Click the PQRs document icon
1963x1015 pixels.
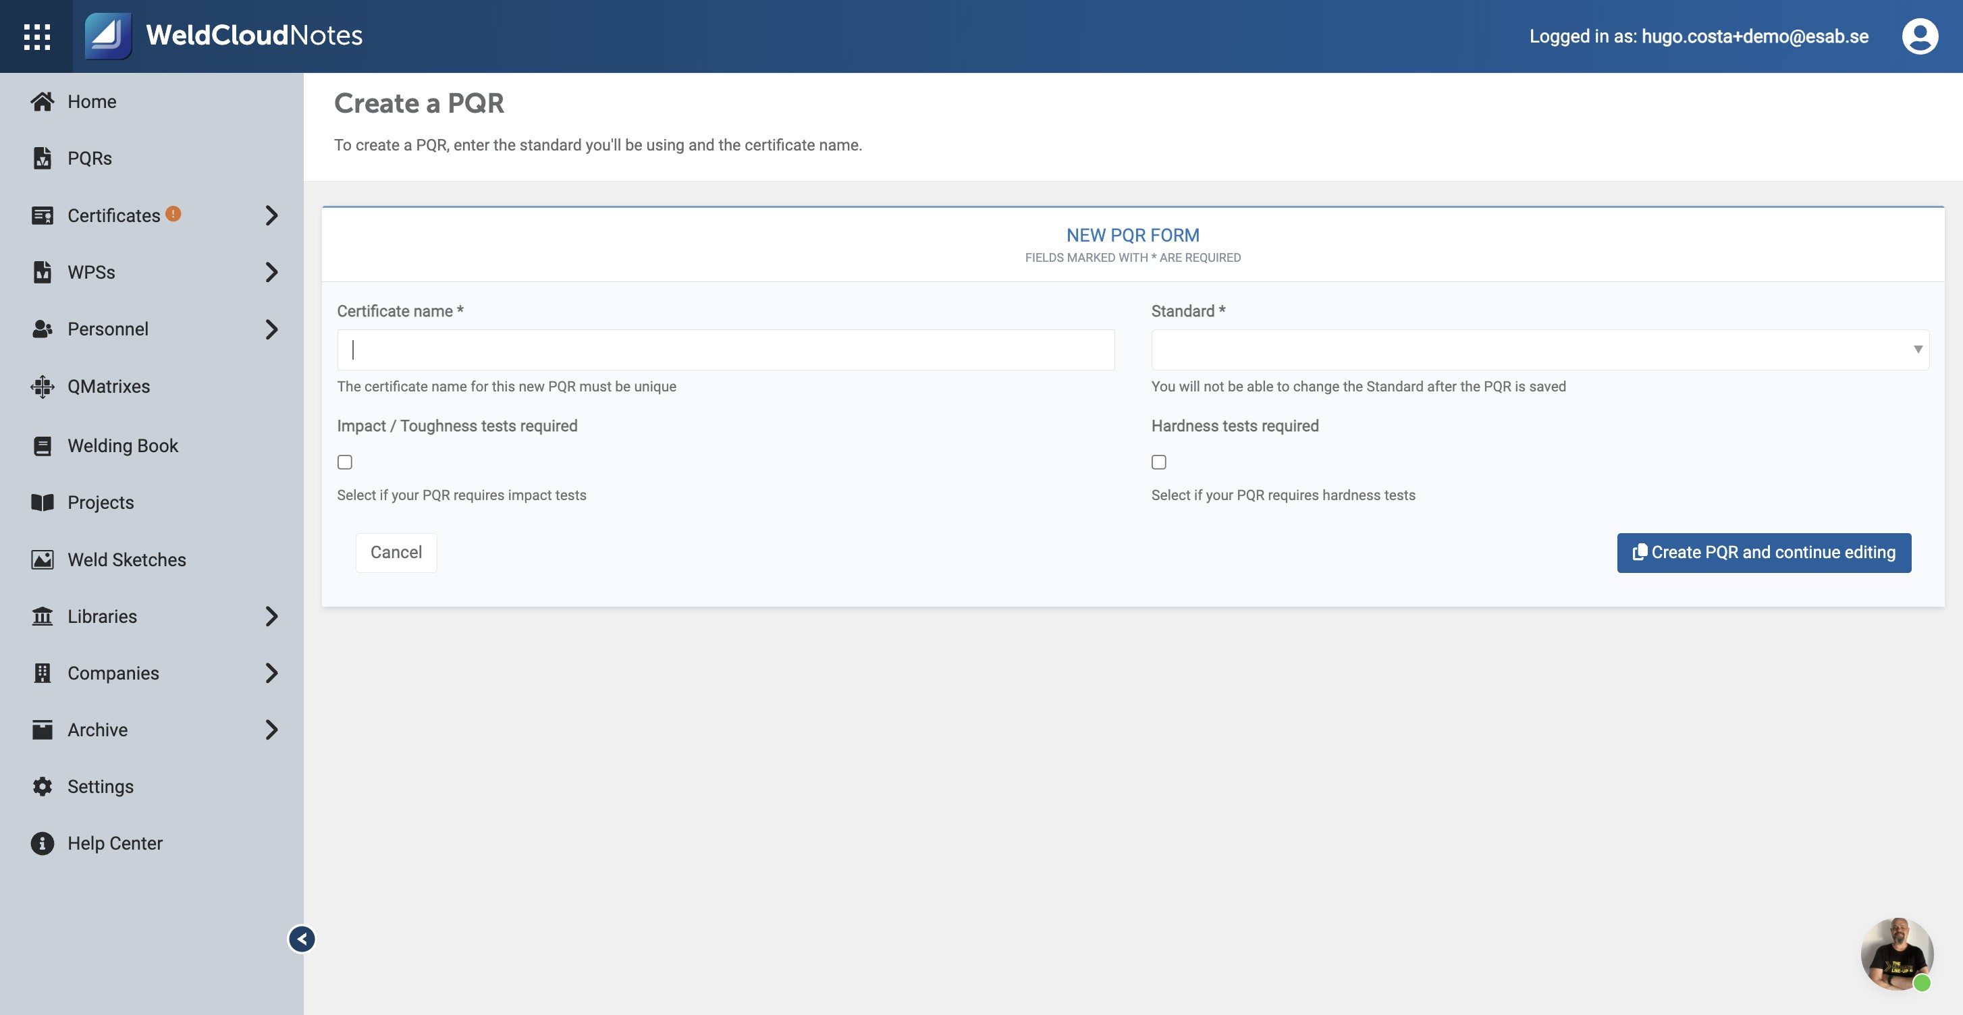pos(43,158)
